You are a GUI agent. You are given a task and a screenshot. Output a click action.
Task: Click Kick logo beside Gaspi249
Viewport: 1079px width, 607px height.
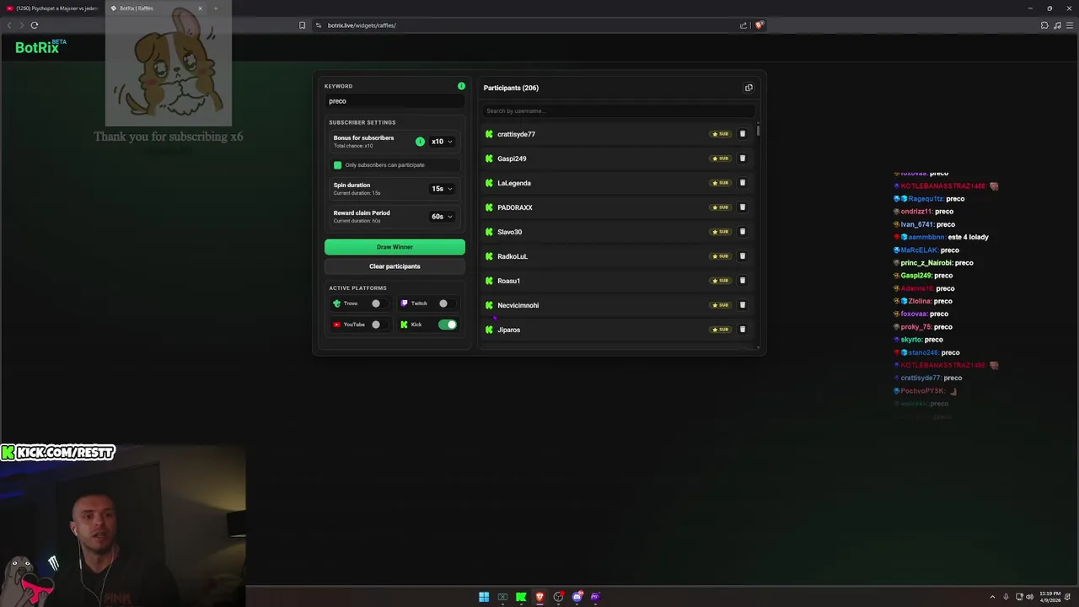(489, 158)
